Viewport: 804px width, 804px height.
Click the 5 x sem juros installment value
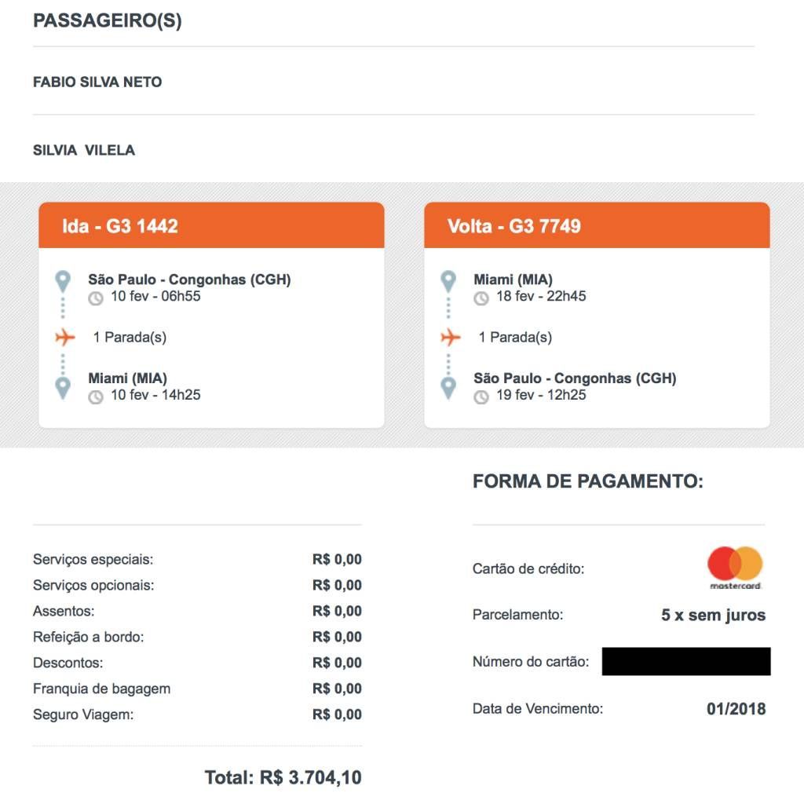coord(713,616)
